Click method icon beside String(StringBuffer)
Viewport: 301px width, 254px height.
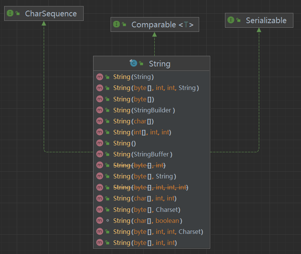point(100,154)
